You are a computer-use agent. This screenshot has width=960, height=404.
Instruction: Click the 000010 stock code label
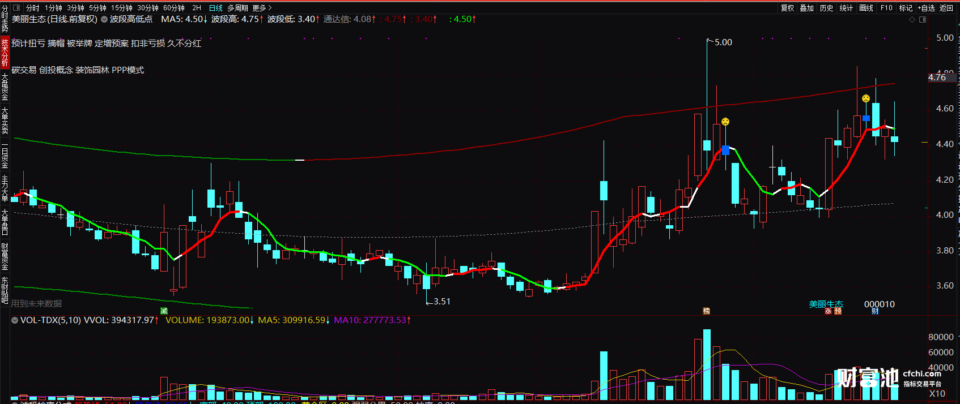[x=880, y=304]
